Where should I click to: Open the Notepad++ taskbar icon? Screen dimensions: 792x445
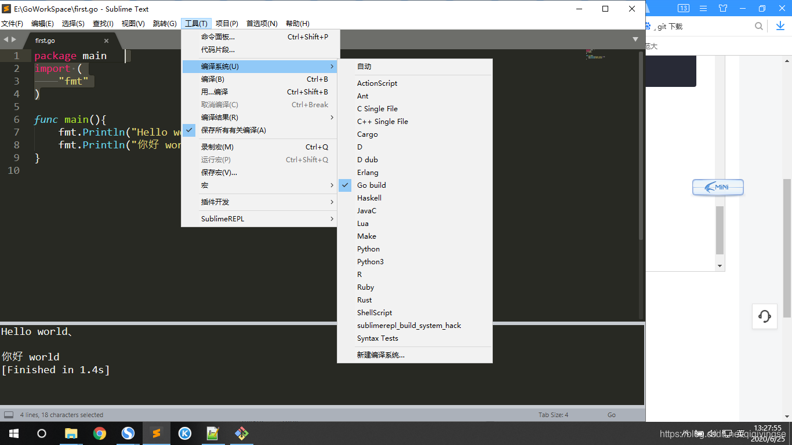(x=213, y=433)
